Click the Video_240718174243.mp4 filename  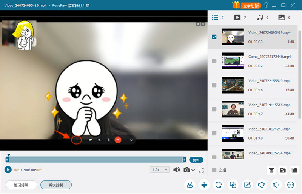(269, 129)
